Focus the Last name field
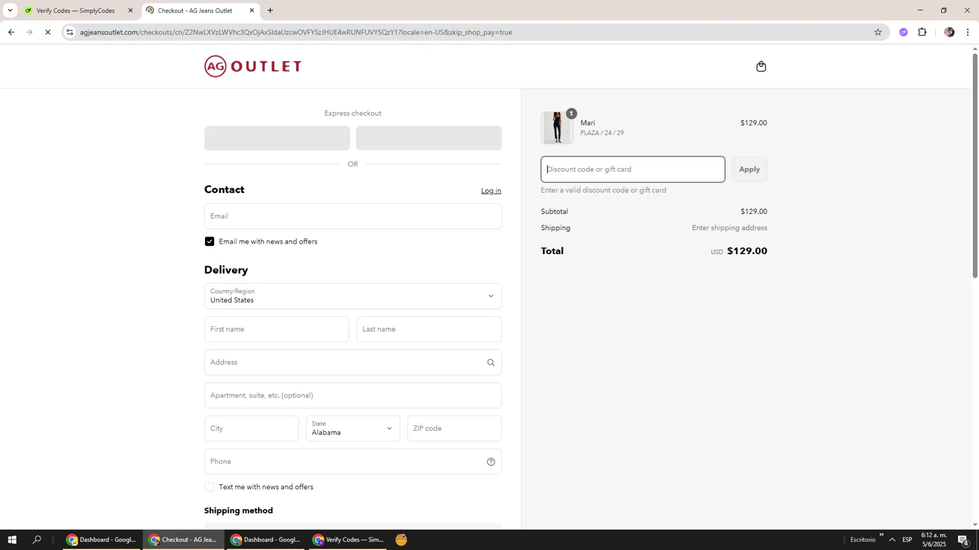Viewport: 979px width, 550px height. [x=429, y=330]
